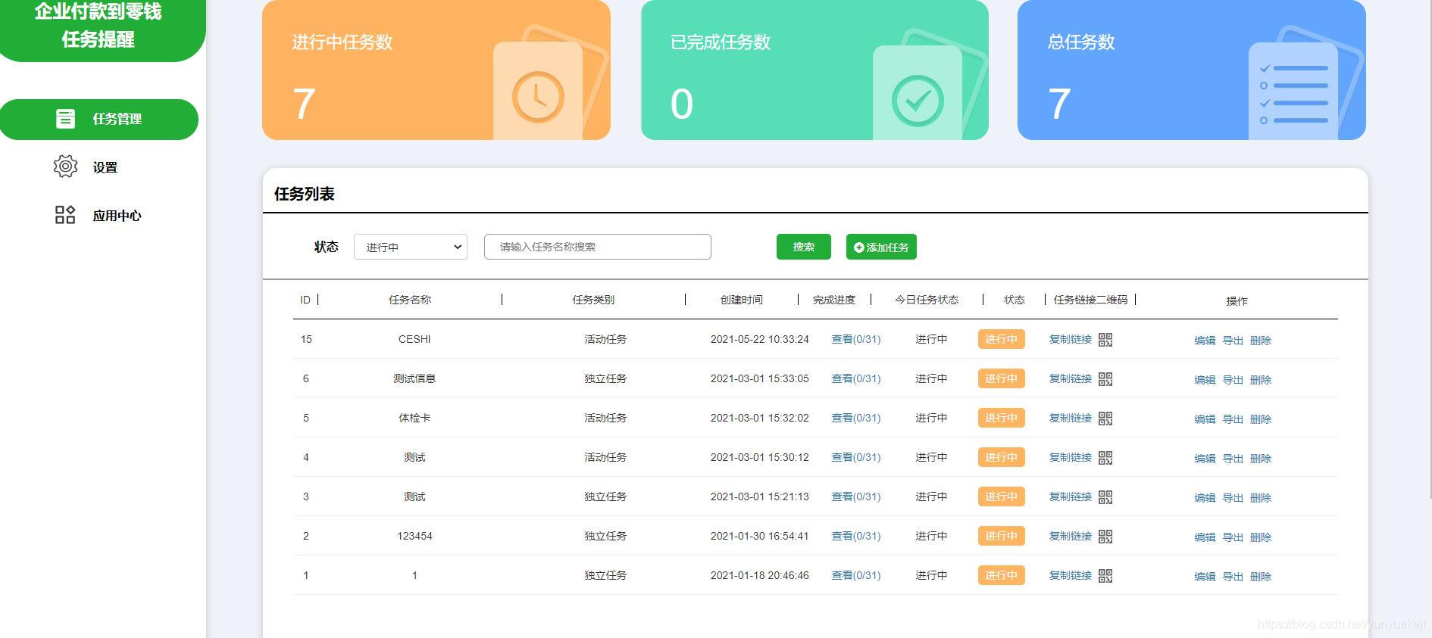Click the clock icon on 进行中任务数 card

click(538, 98)
